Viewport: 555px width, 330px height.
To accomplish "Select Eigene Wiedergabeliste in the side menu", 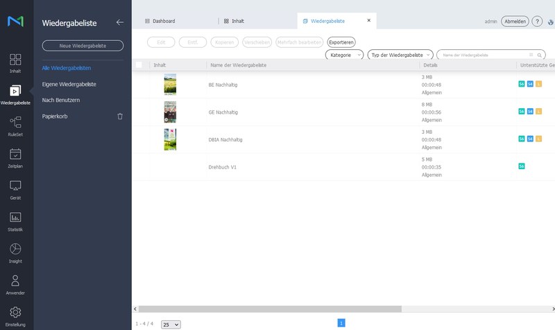I will (69, 84).
